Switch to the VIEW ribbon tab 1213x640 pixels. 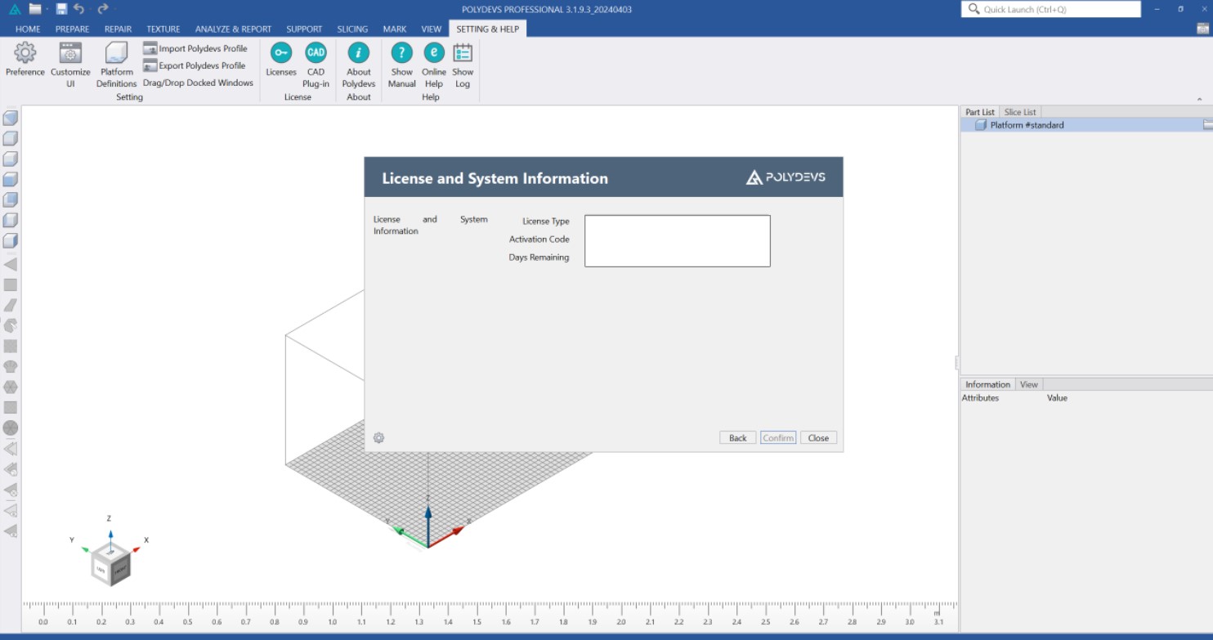point(432,29)
